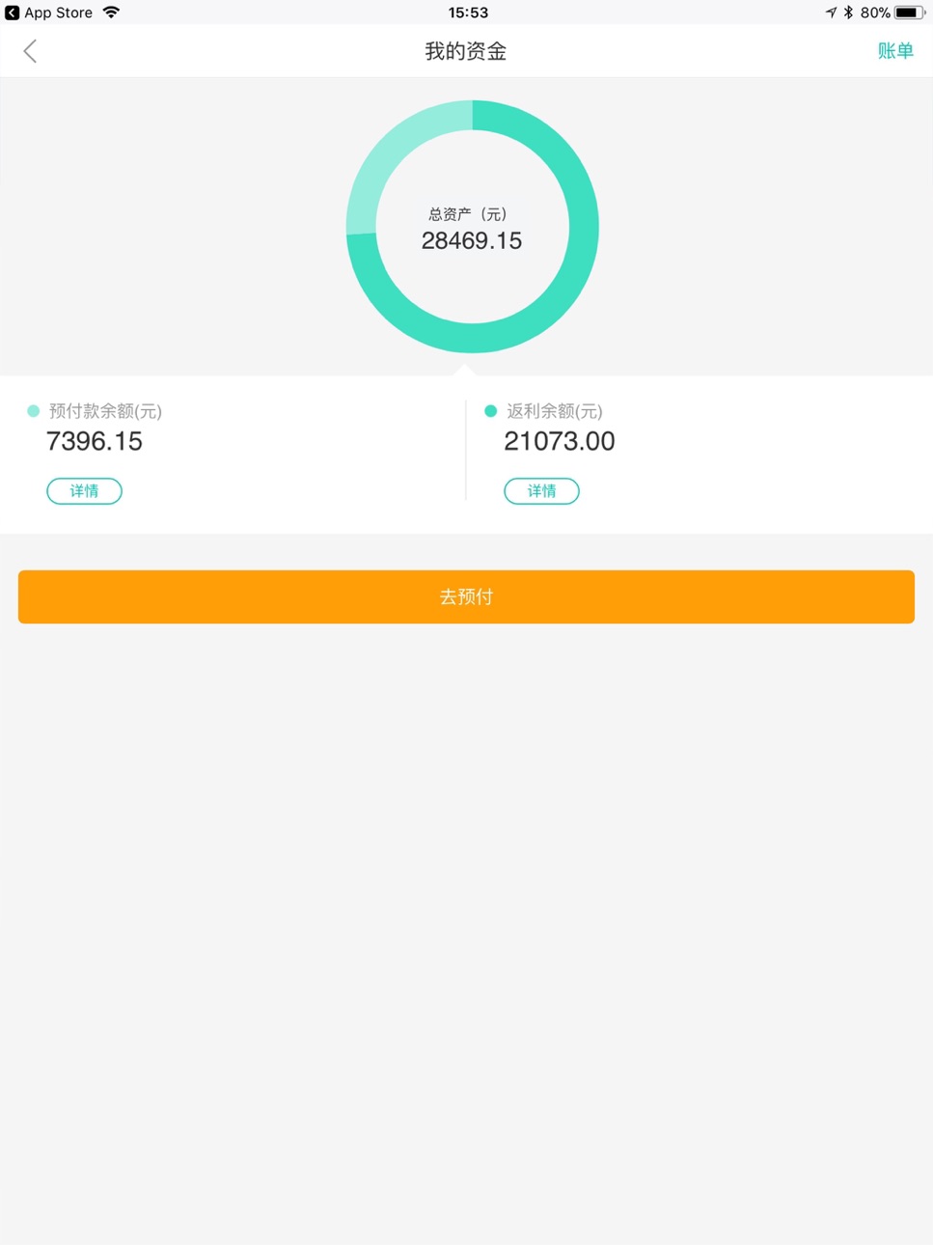Open 详情 for rebate balance

pos(541,491)
